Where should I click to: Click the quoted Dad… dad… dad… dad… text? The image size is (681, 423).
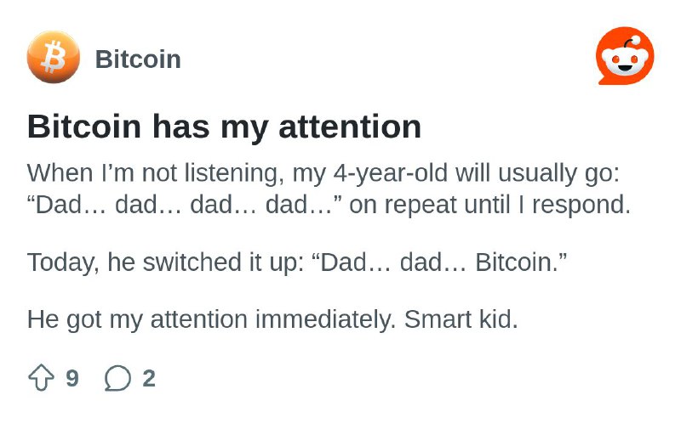tap(184, 205)
